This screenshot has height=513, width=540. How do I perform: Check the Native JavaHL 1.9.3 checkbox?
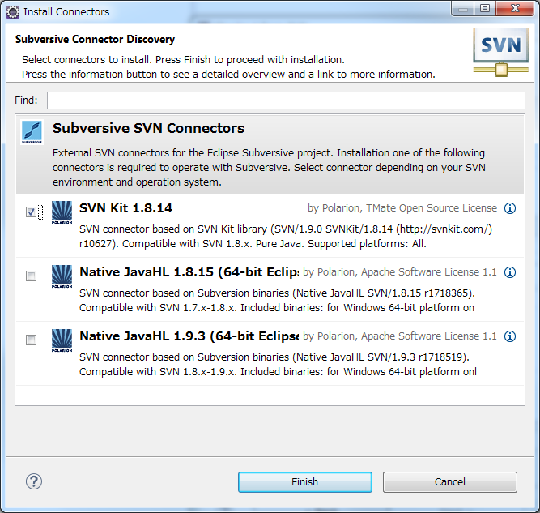(31, 340)
